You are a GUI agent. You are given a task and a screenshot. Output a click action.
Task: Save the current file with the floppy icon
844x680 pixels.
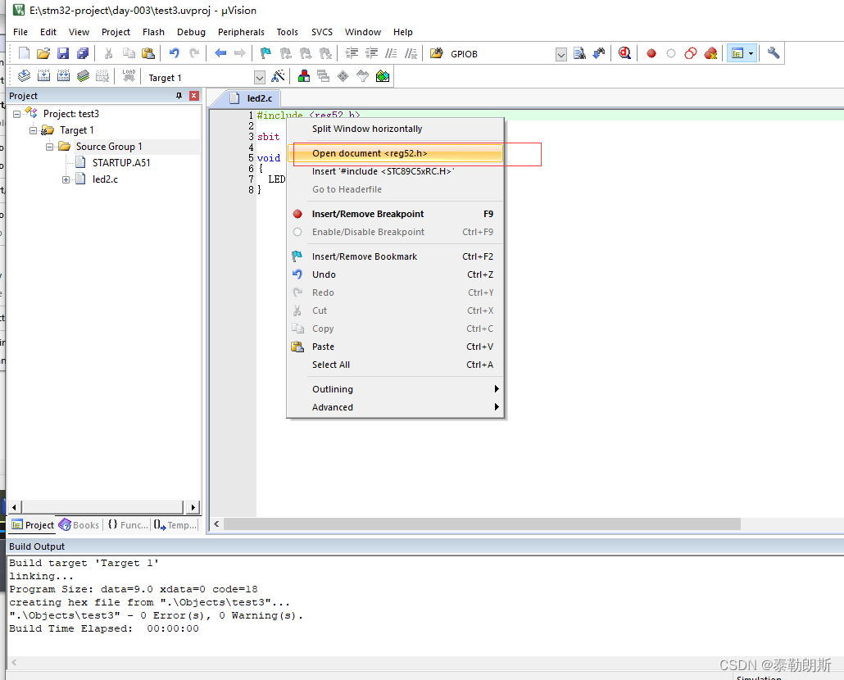[x=63, y=53]
